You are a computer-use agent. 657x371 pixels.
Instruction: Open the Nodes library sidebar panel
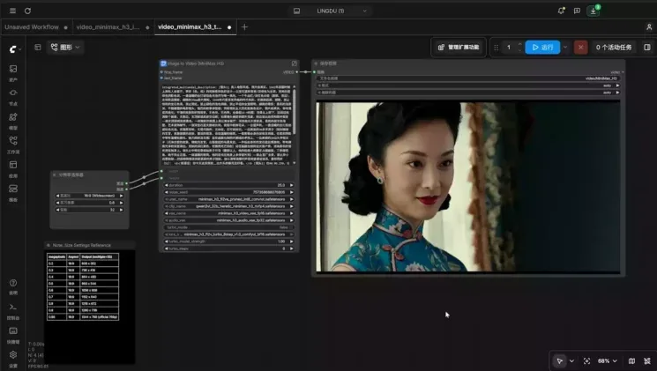coord(13,96)
